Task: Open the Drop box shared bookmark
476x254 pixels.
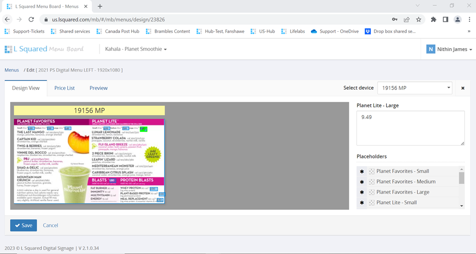Action: coord(390,31)
